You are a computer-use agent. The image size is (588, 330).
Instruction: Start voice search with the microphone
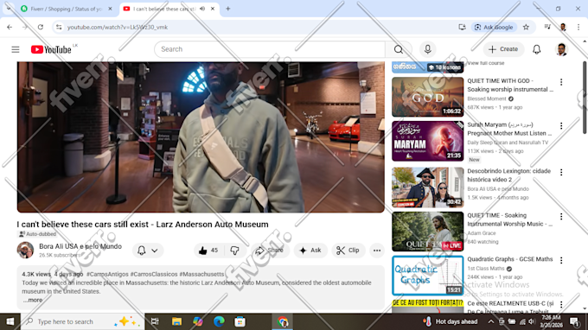coord(427,49)
